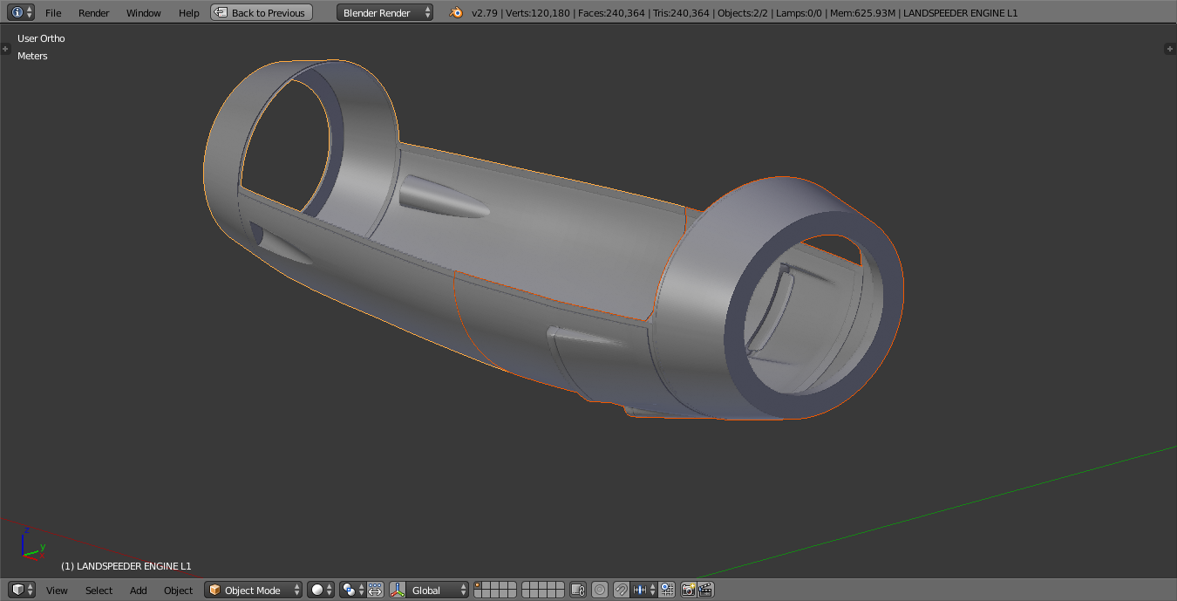Click the Blender logo icon
The image size is (1177, 601).
[x=456, y=12]
